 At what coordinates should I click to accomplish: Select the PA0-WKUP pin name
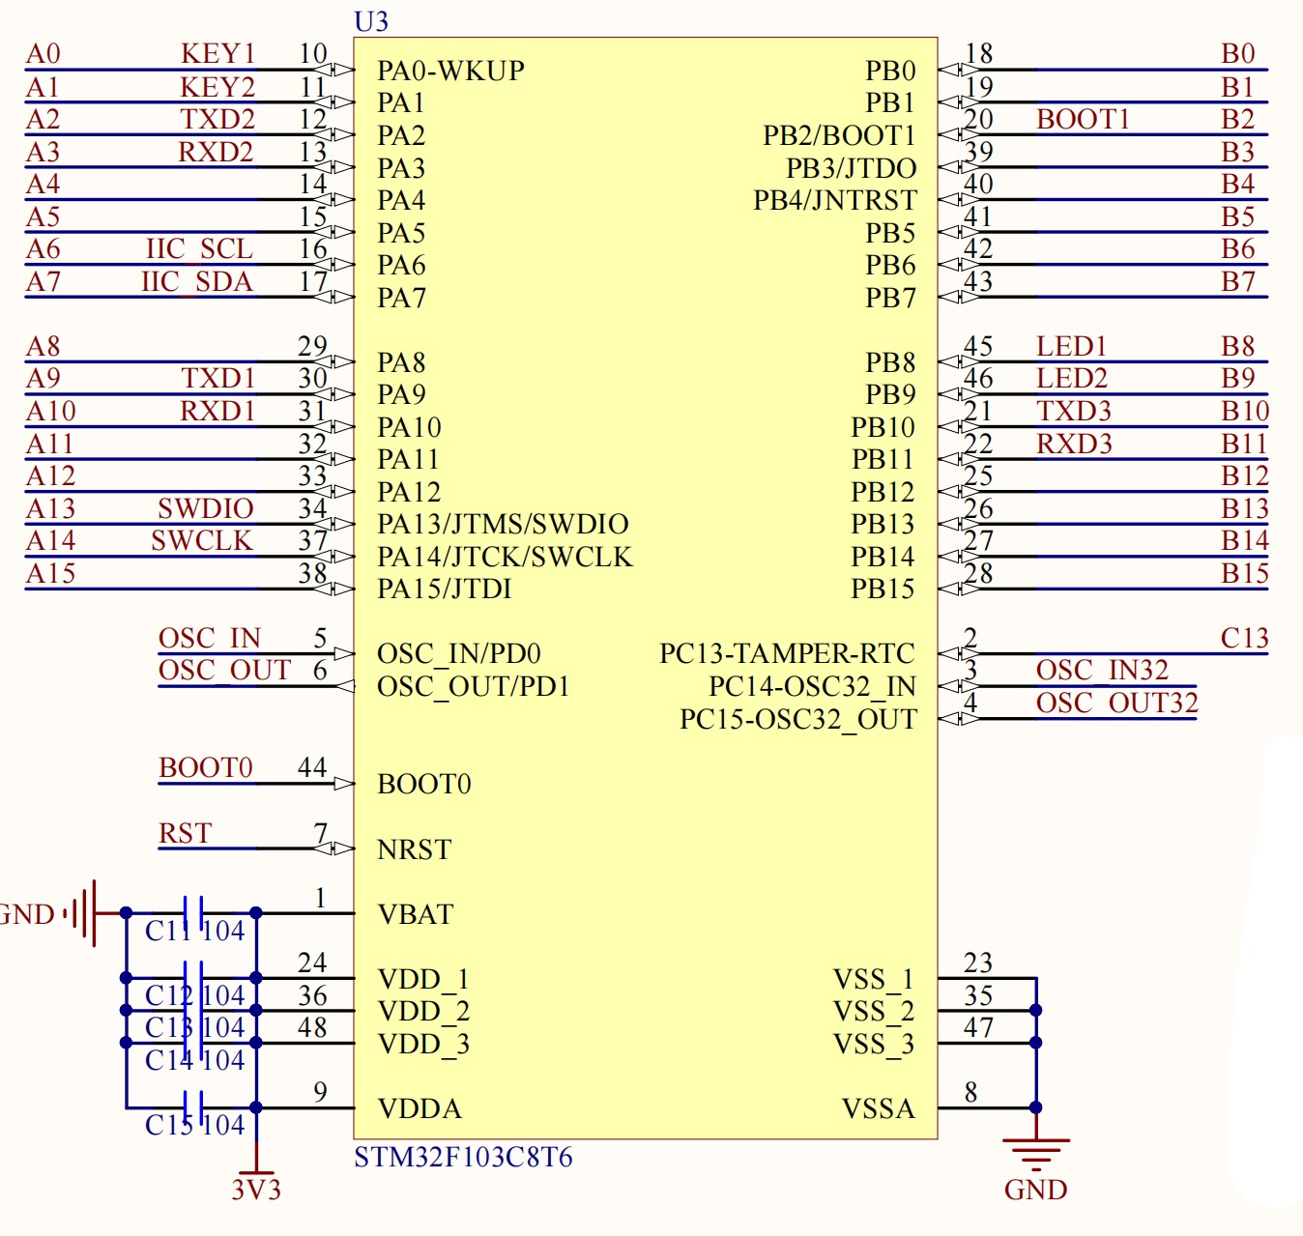pos(450,71)
